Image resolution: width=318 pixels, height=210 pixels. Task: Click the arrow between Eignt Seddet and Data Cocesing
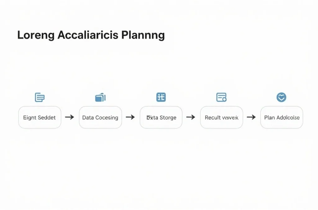point(70,117)
